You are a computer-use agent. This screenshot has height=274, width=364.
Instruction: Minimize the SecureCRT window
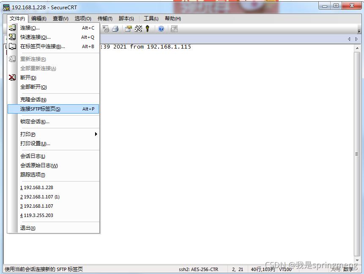[x=325, y=6]
